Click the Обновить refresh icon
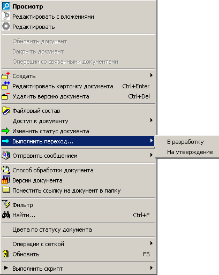This screenshot has width=219, height=275. (x=6, y=254)
